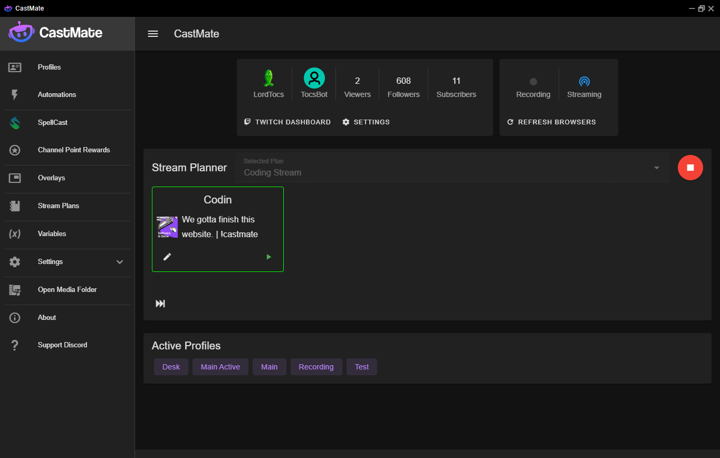Click the Codin segment title

[x=218, y=200]
